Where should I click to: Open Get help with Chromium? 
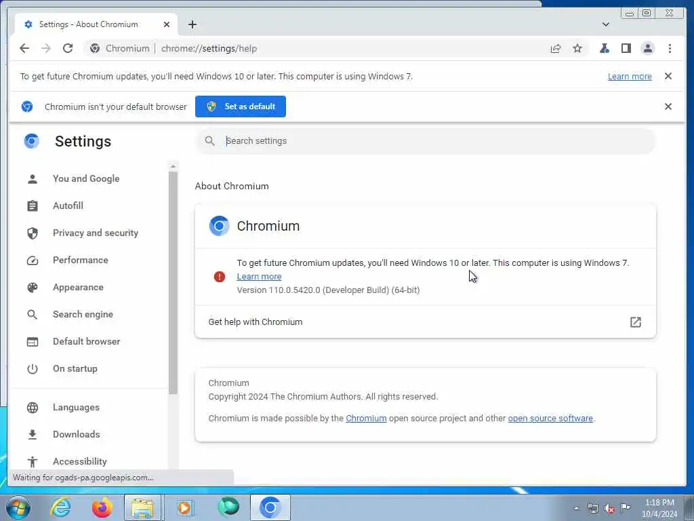pos(426,322)
